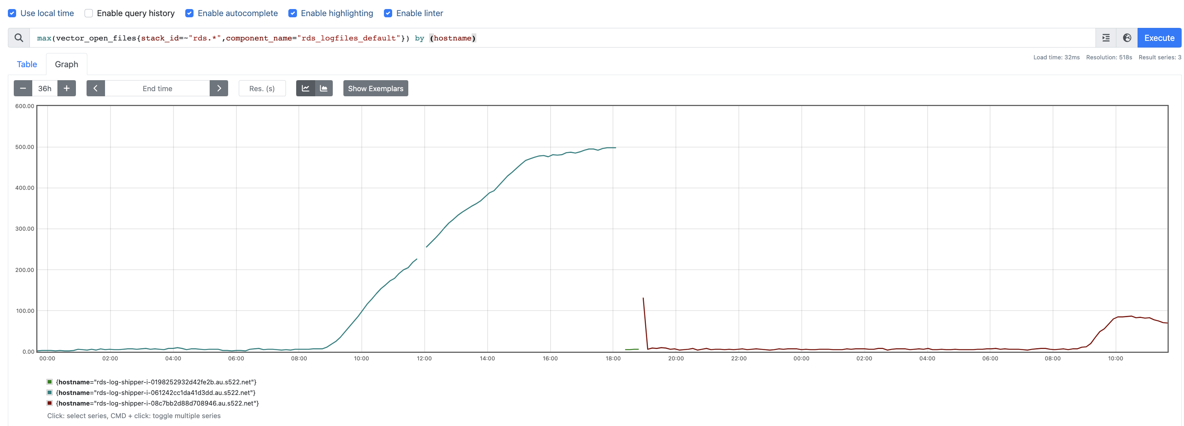This screenshot has height=426, width=1184.
Task: Toggle off Enable highlighting
Action: (x=293, y=13)
